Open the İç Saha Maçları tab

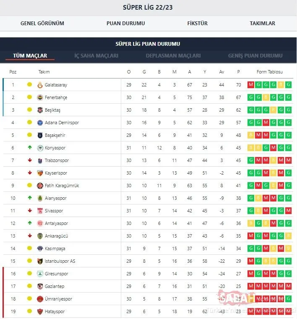(x=96, y=55)
